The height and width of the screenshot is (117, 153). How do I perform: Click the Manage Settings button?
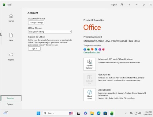(x=36, y=23)
